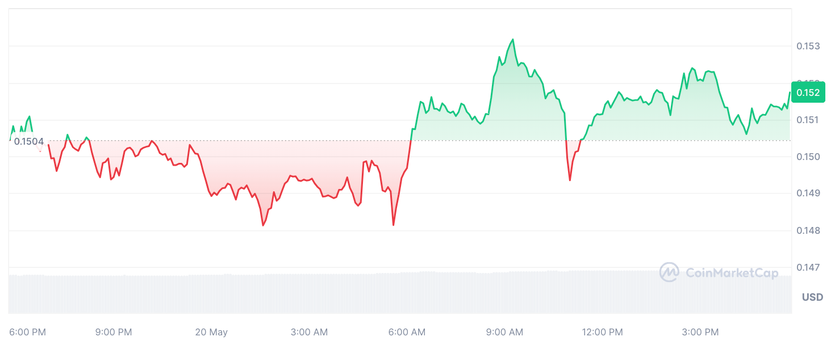Screen dimensions: 835x345
Task: Click the 20 May date label
Action: [211, 332]
